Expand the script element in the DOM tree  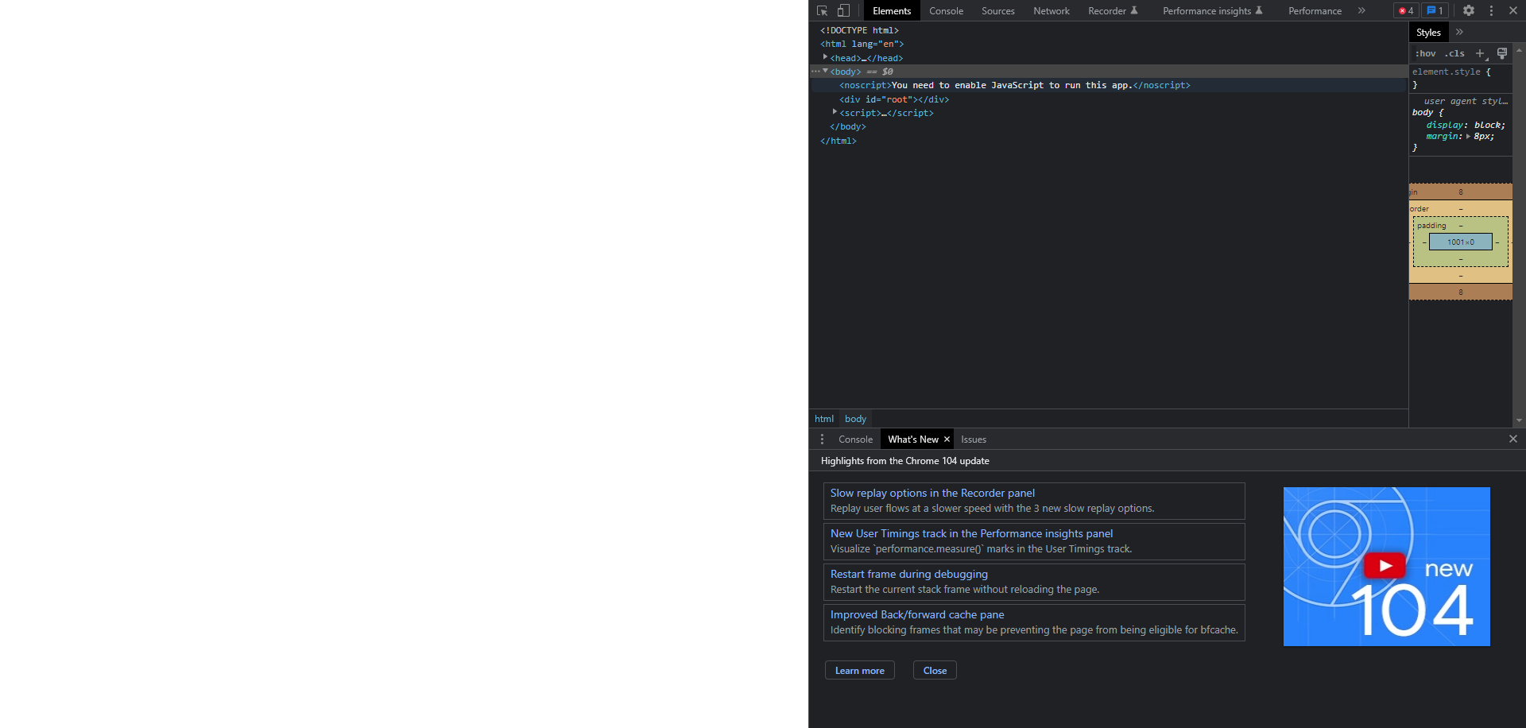(x=835, y=112)
